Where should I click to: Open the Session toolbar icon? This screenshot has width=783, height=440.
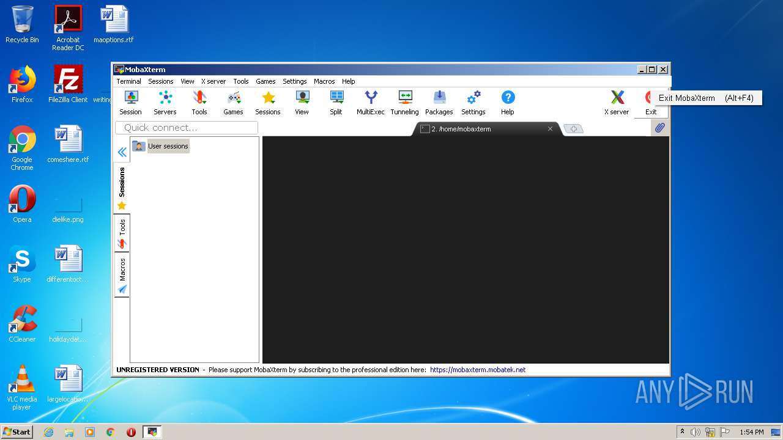coord(130,103)
